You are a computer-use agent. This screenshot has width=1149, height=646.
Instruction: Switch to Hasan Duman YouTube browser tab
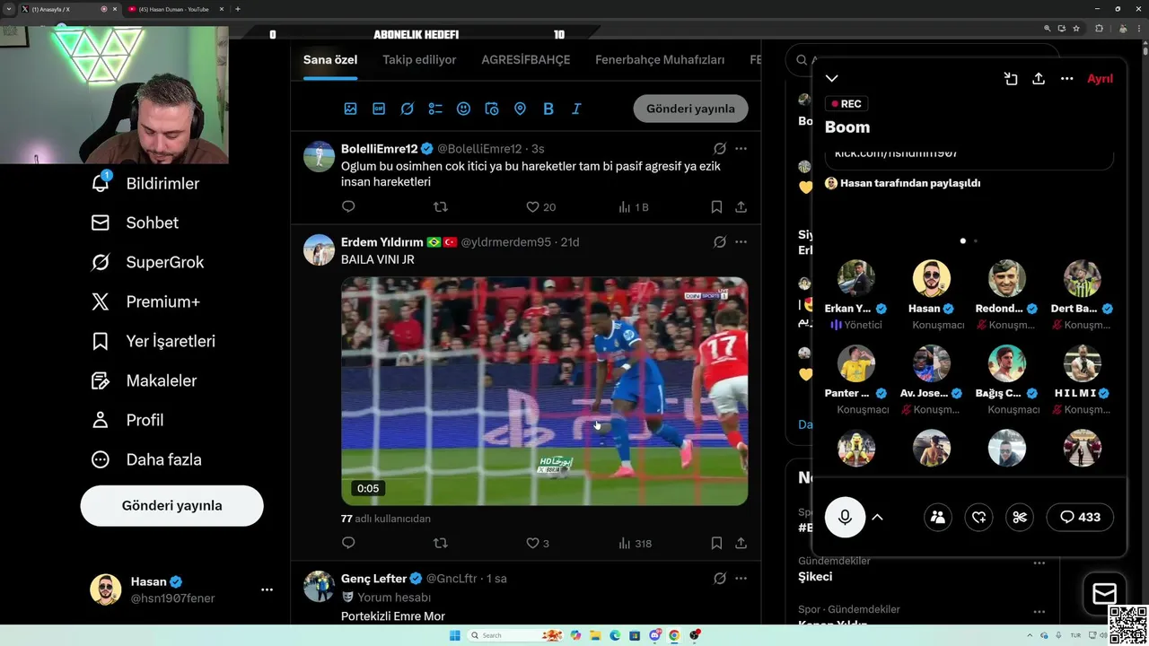pos(173,9)
